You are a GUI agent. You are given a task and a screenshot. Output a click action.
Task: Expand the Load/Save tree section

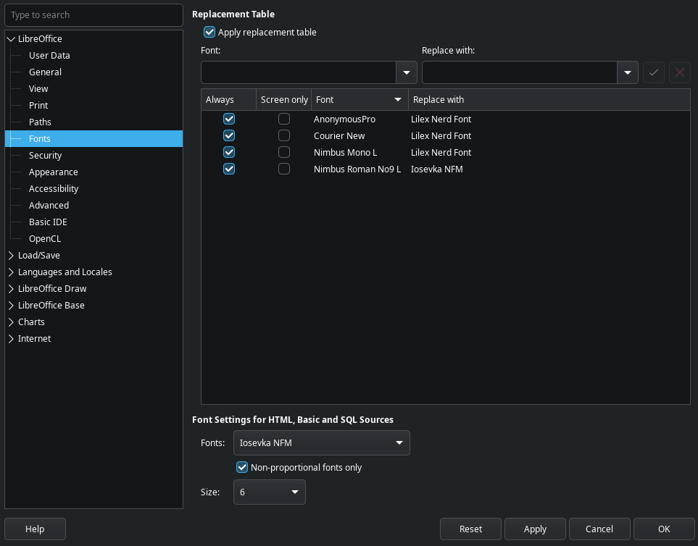coord(11,256)
